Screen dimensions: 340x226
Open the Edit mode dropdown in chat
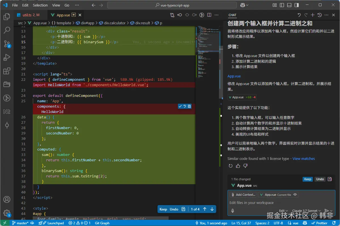tap(283, 211)
